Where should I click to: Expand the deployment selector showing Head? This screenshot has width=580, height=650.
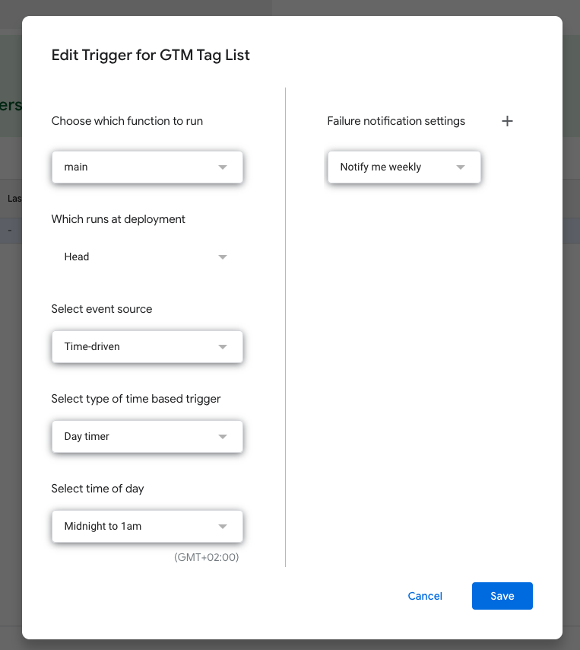(x=137, y=257)
